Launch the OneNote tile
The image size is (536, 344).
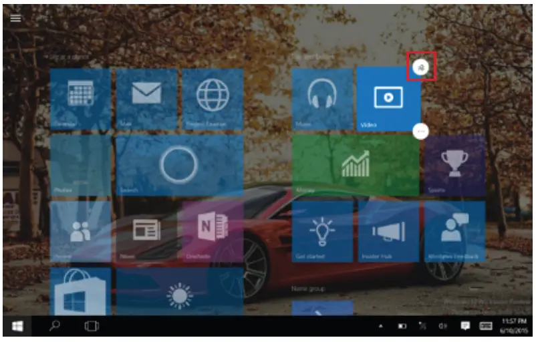[213, 232]
